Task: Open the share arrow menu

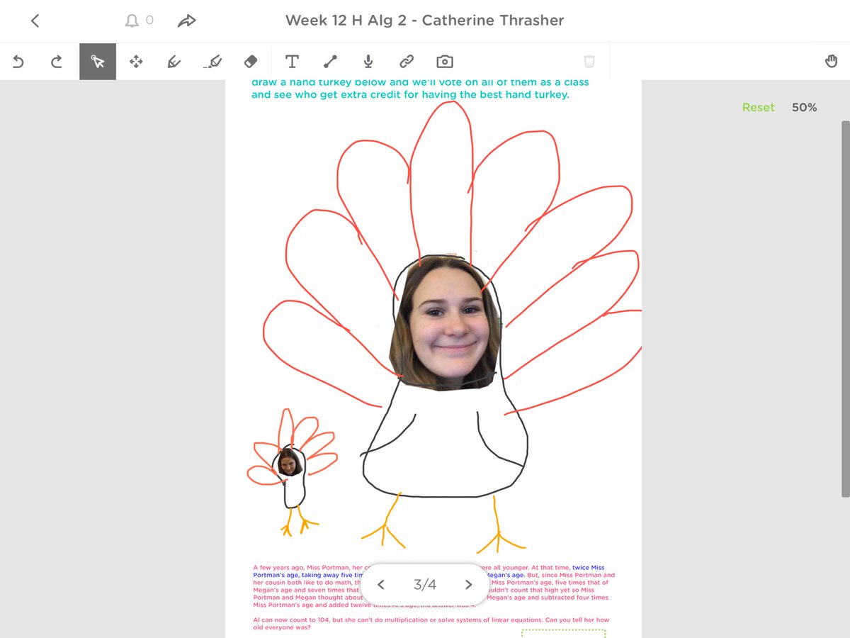Action: (x=187, y=20)
